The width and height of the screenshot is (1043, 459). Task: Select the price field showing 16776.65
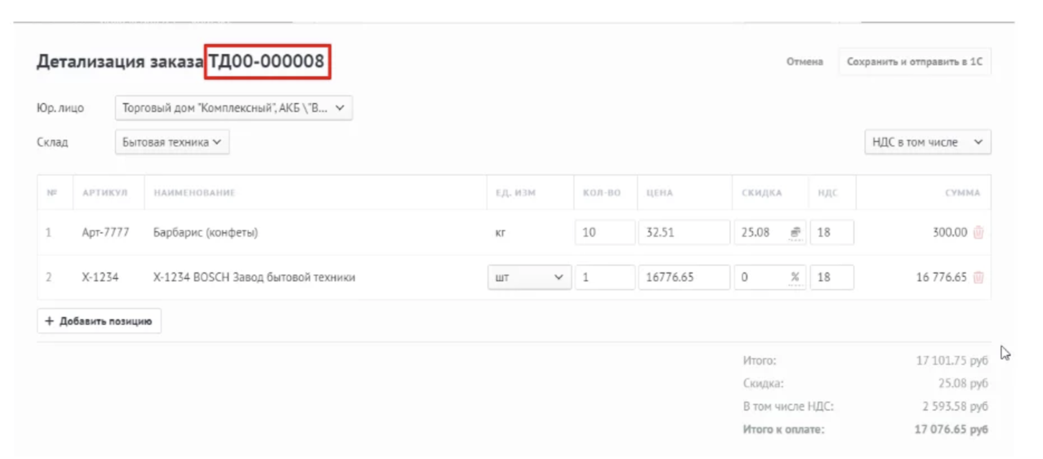click(x=683, y=277)
